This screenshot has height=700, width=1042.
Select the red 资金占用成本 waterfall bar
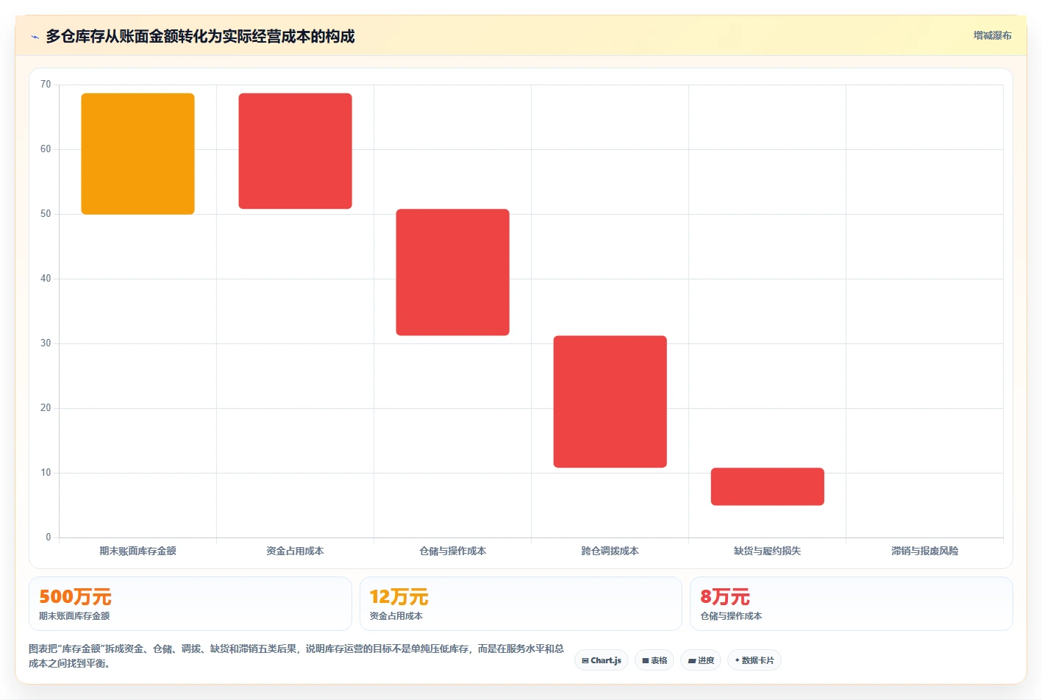[295, 151]
